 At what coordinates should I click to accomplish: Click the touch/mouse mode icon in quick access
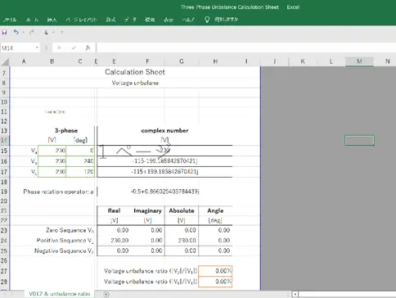pyautogui.click(x=46, y=32)
